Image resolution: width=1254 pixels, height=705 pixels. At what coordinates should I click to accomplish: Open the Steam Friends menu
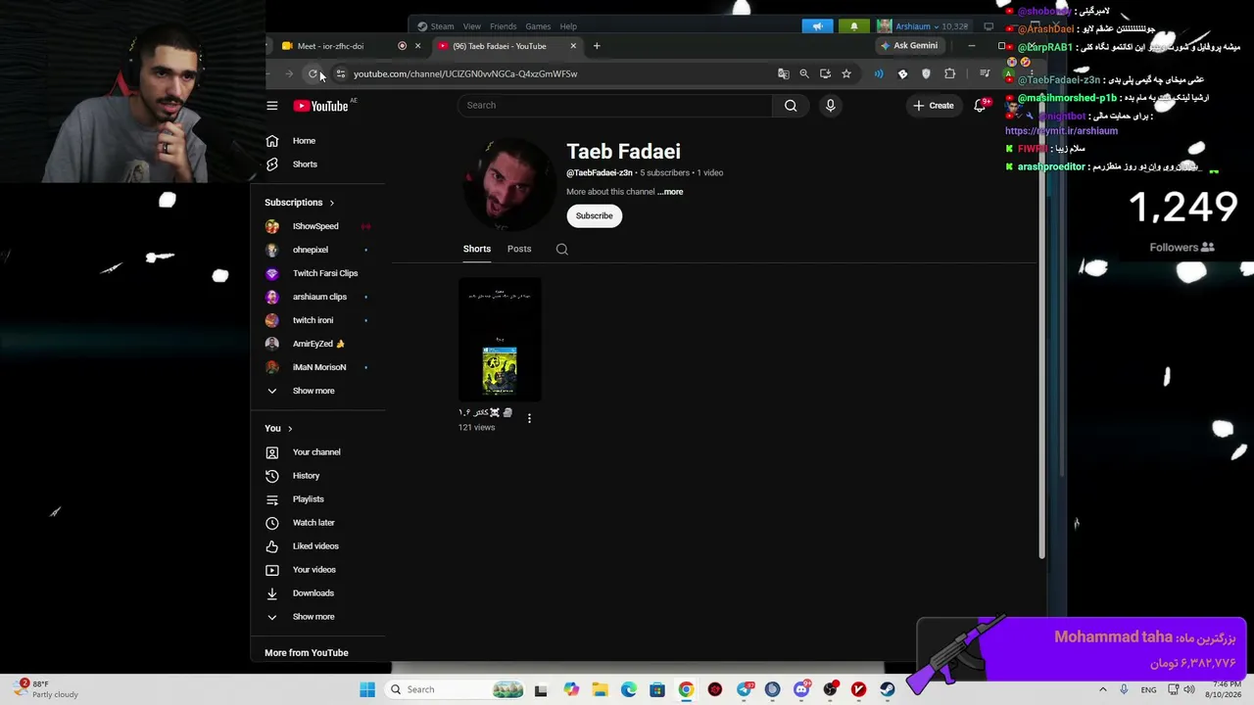[x=503, y=26]
